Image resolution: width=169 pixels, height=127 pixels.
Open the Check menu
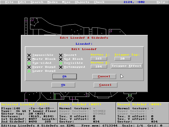click(99, 2)
